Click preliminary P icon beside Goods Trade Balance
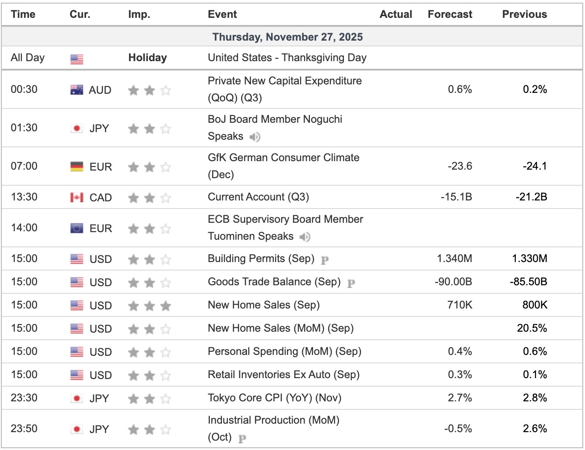The height and width of the screenshot is (450, 585). click(x=351, y=283)
